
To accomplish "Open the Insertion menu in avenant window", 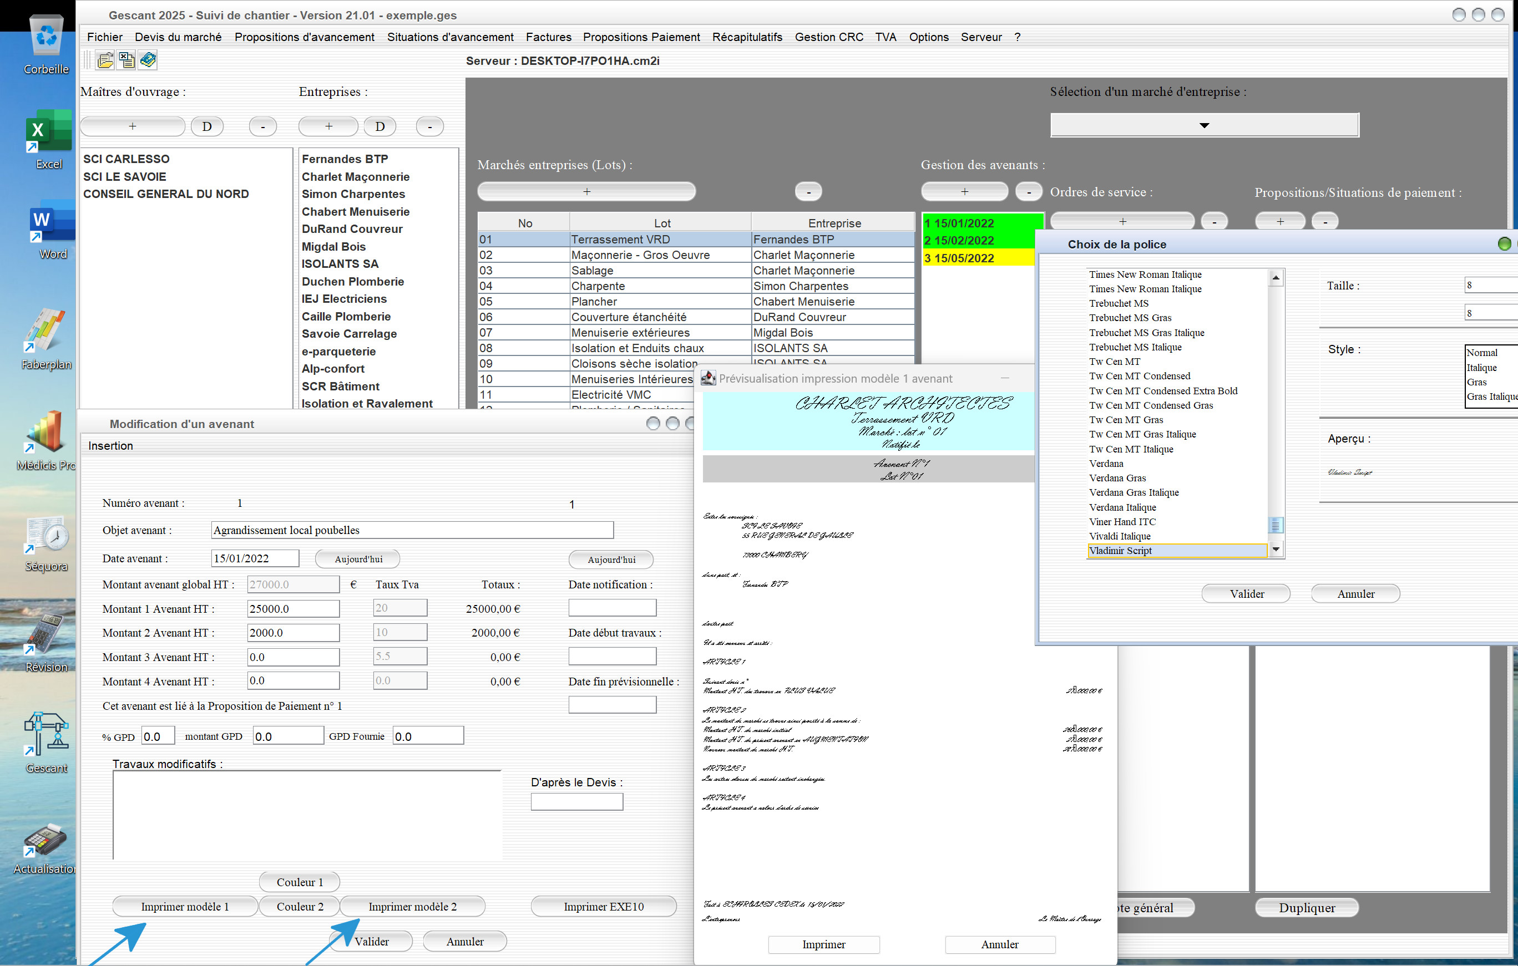I will tap(110, 445).
